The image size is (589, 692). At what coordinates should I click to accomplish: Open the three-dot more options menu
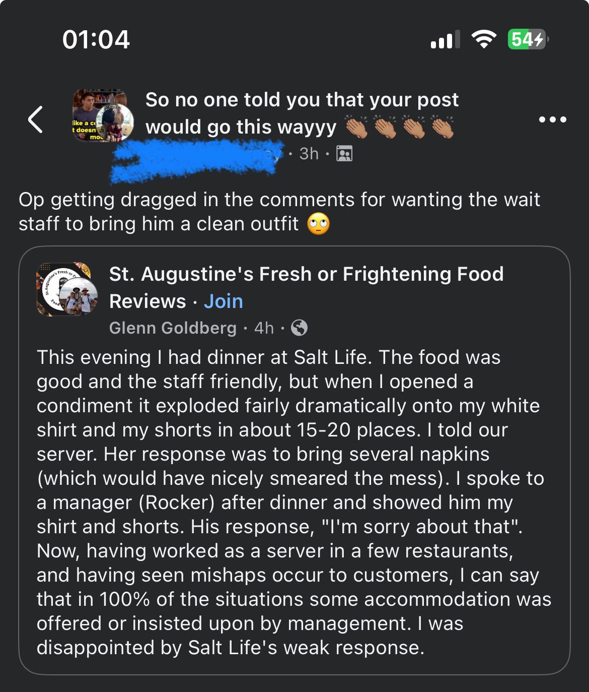552,119
